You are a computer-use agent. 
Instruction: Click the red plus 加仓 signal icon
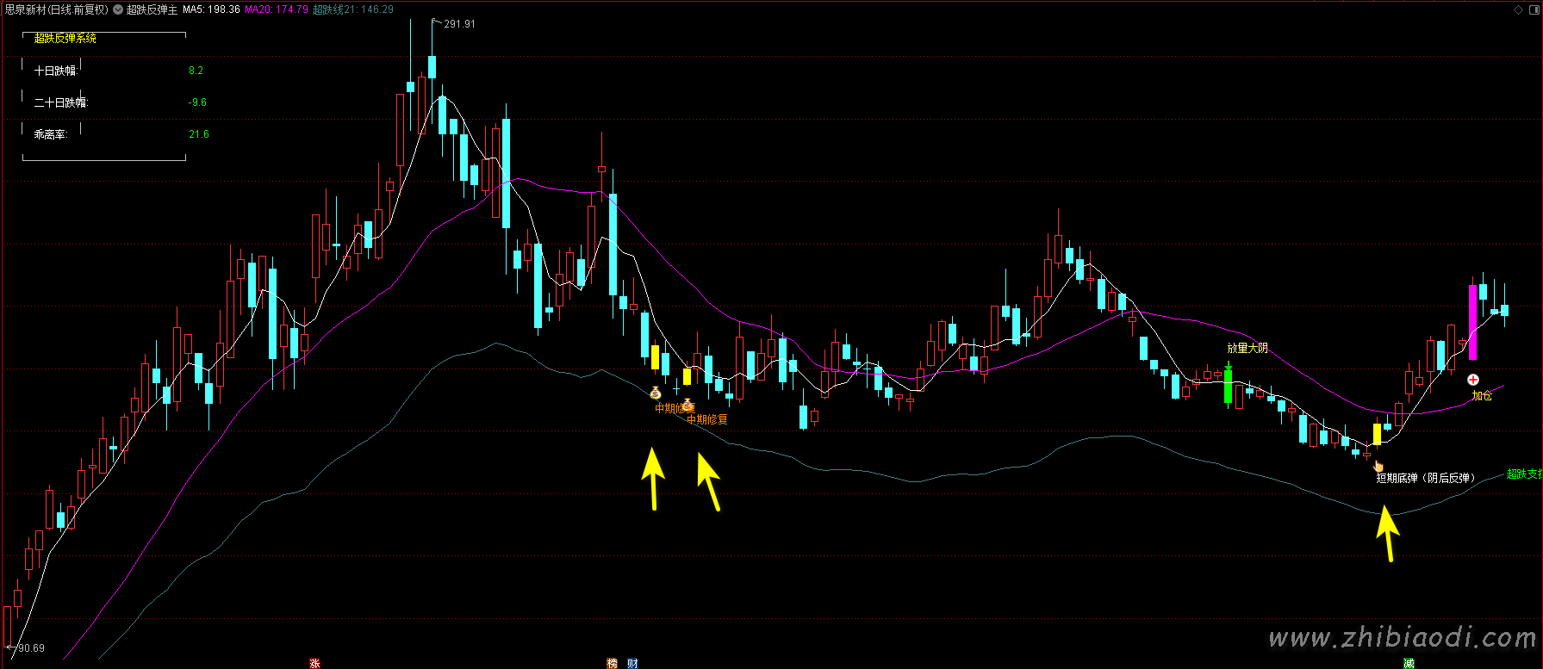(1473, 380)
